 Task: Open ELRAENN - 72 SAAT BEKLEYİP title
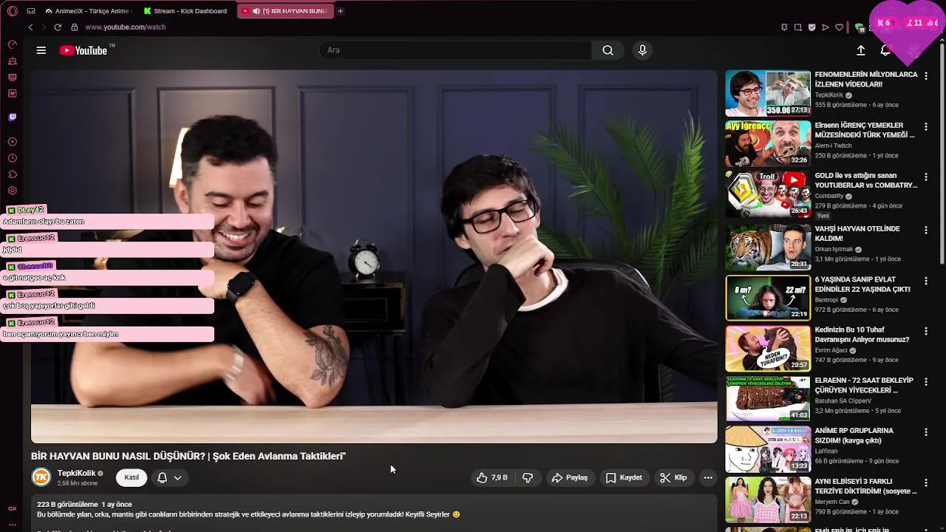point(864,385)
